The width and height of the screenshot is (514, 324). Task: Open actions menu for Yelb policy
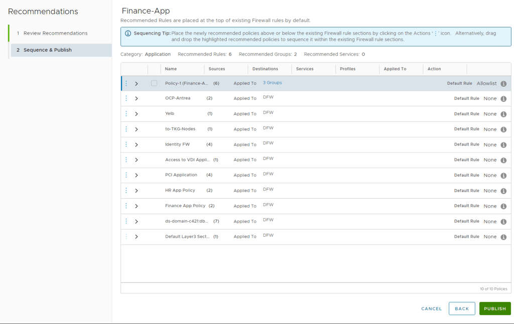tap(126, 114)
